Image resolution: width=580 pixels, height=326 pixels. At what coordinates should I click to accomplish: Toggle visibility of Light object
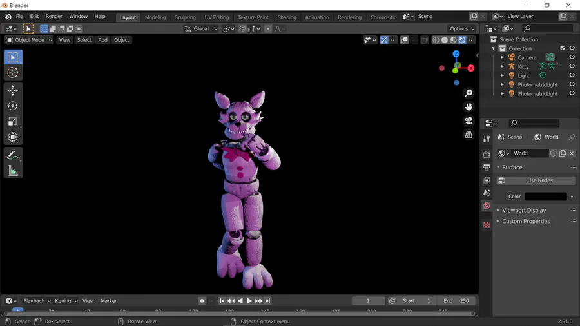pos(572,75)
